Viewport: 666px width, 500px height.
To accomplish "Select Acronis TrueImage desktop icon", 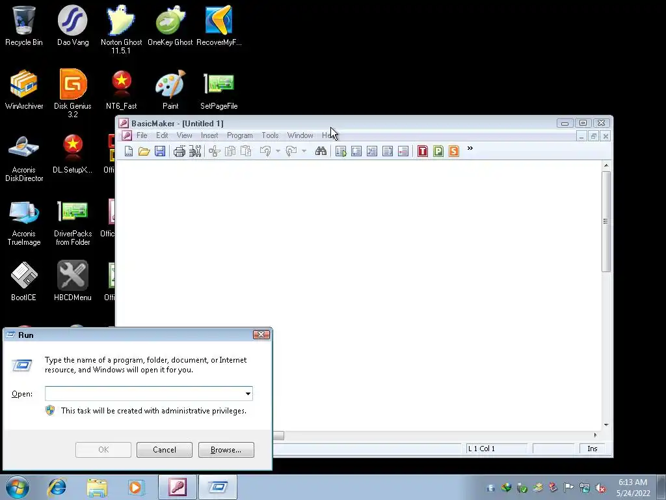I will 24,223.
